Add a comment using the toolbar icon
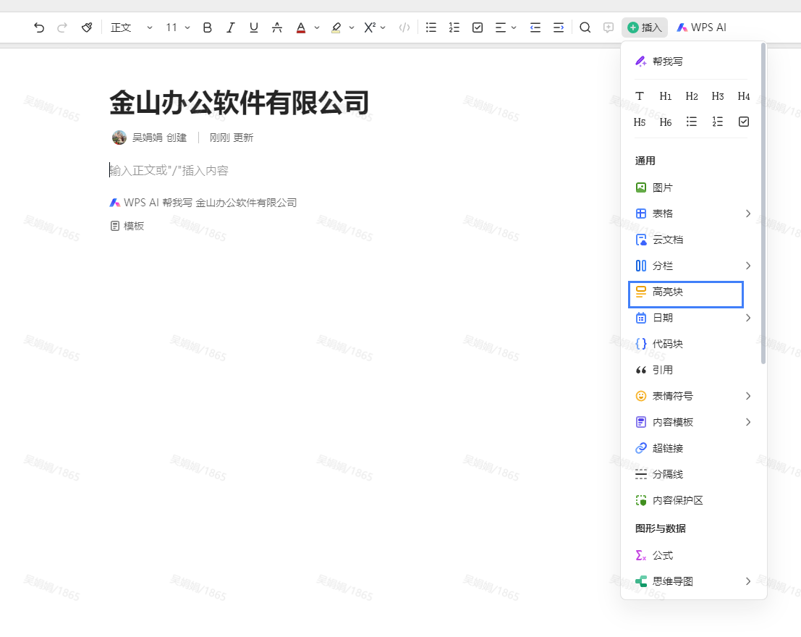This screenshot has height=637, width=801. (x=609, y=28)
